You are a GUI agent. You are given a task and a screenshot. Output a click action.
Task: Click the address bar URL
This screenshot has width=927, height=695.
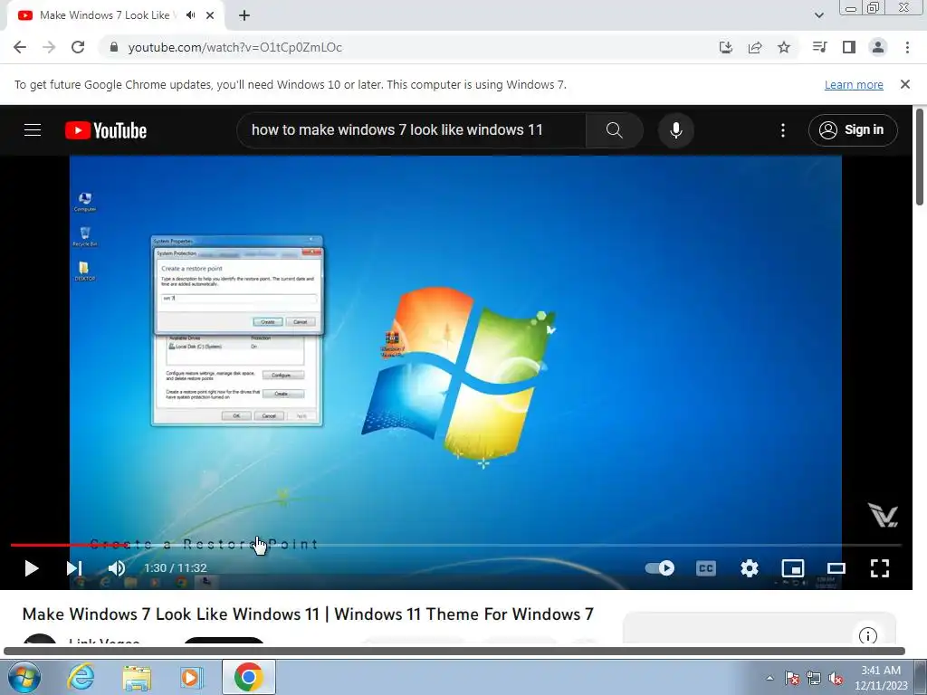pyautogui.click(x=234, y=47)
